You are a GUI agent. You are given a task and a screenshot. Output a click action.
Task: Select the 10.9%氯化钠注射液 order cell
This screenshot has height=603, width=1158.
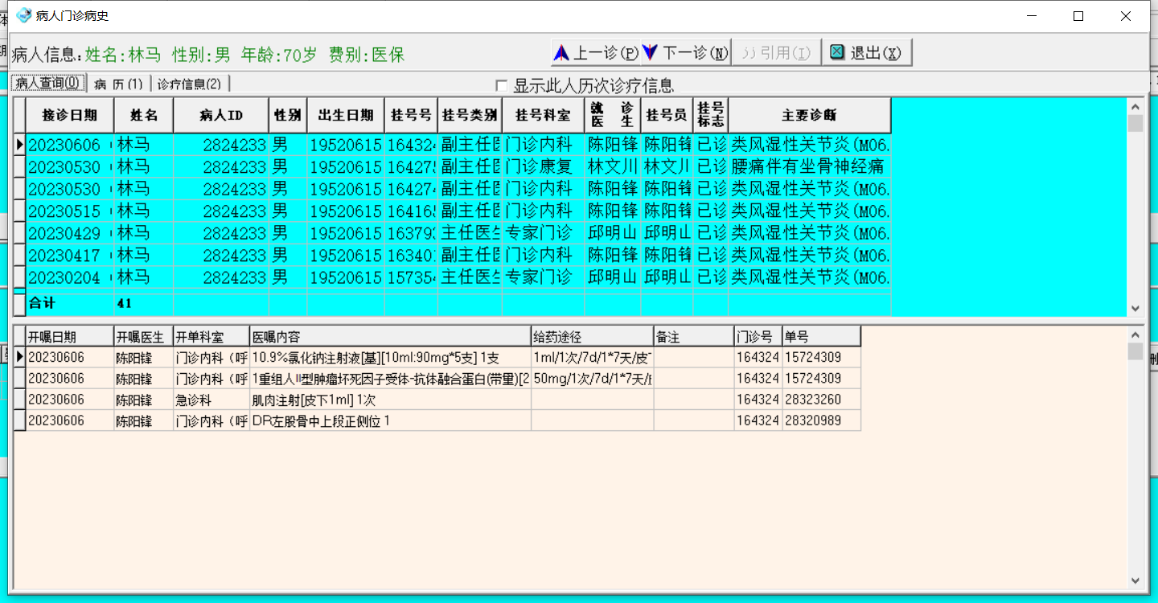391,357
